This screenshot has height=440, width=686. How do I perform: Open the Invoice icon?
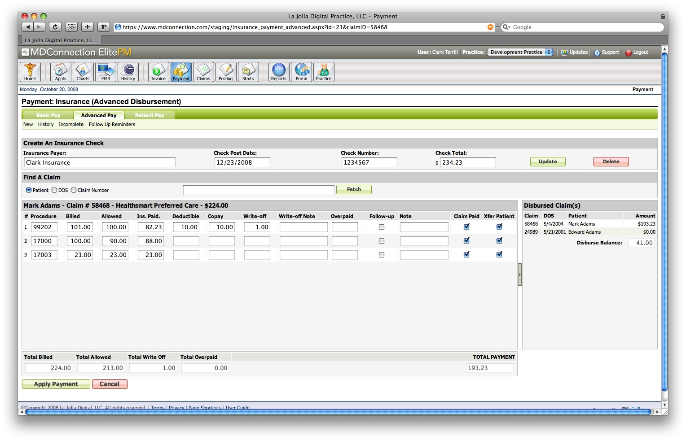(x=158, y=72)
